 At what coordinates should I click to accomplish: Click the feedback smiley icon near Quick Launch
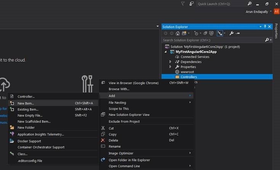tap(192, 3)
